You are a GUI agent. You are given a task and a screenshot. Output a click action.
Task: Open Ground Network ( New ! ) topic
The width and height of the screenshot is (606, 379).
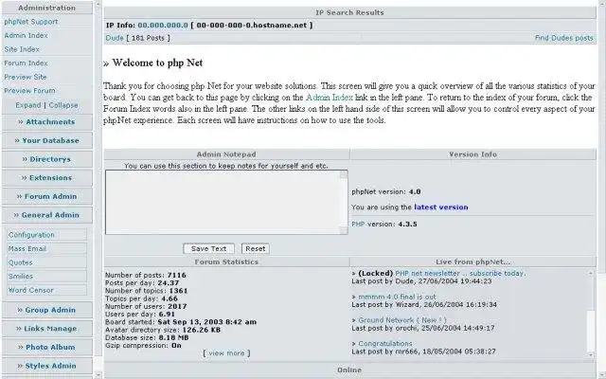402,320
